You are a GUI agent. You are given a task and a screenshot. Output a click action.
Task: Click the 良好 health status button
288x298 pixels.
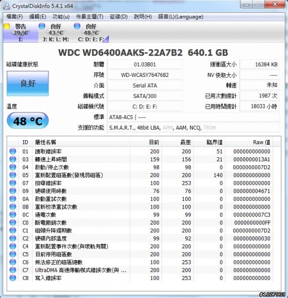coord(28,84)
